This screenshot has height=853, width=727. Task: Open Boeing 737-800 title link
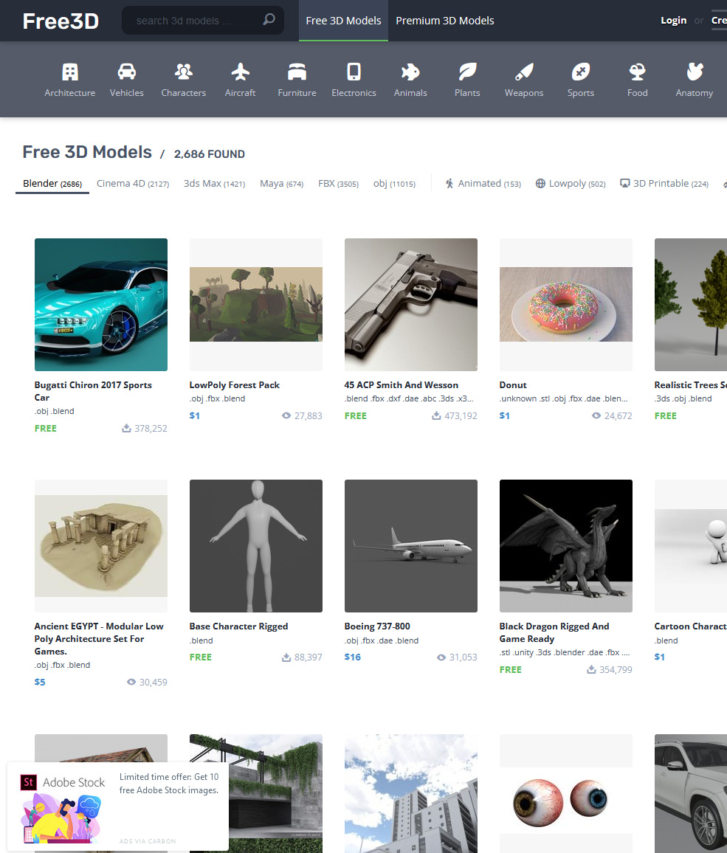(377, 626)
